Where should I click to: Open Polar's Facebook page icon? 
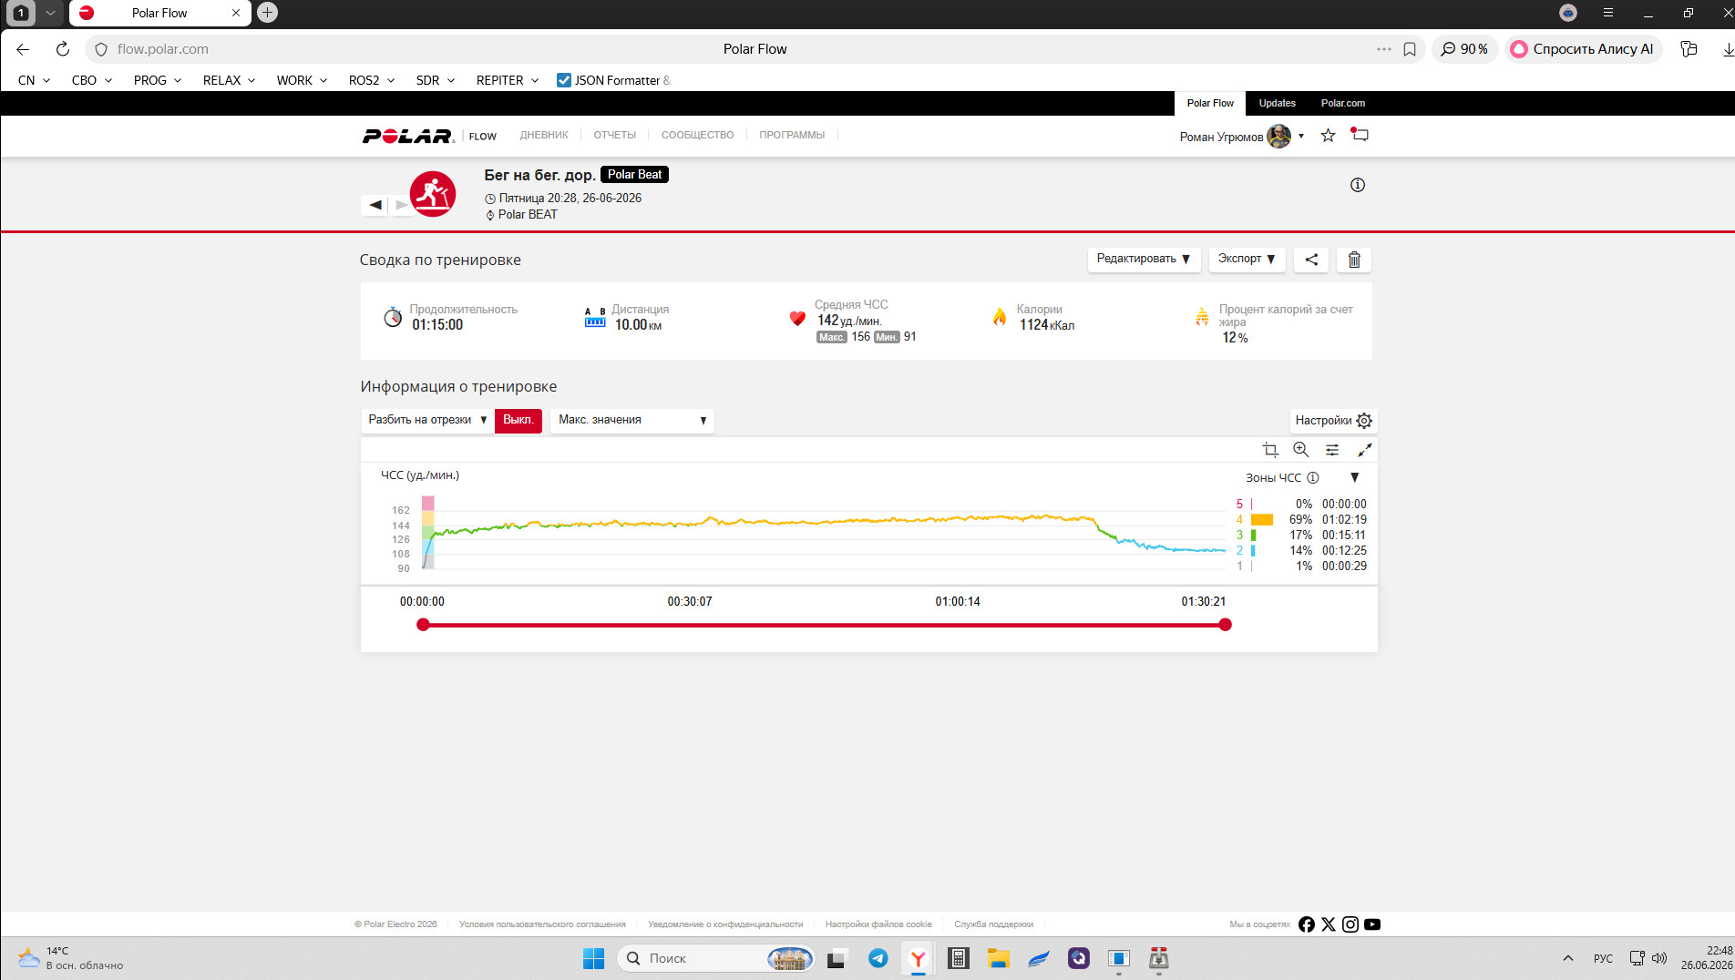[x=1307, y=924]
